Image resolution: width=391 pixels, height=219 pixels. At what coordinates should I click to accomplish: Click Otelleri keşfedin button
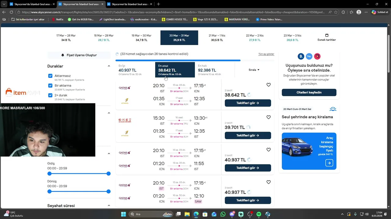(x=309, y=92)
